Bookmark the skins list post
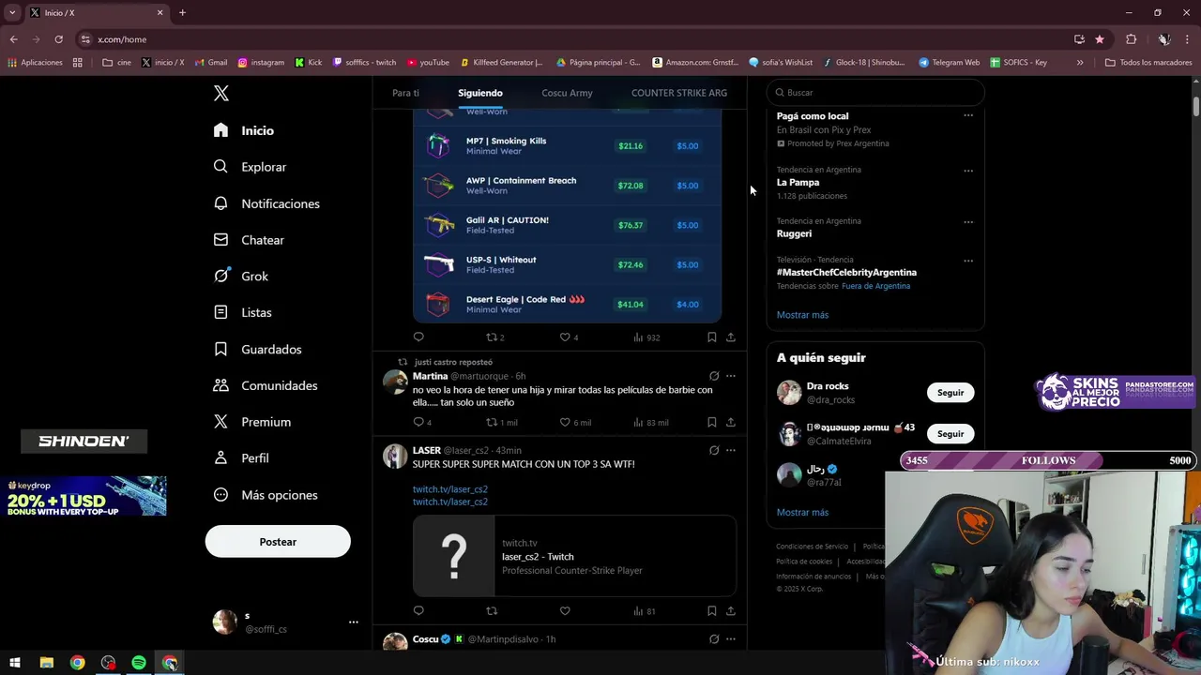1201x675 pixels. [711, 337]
